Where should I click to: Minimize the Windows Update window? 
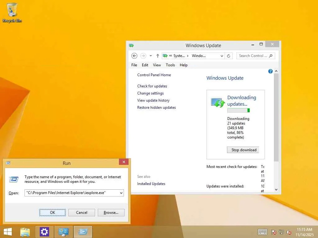click(253, 45)
